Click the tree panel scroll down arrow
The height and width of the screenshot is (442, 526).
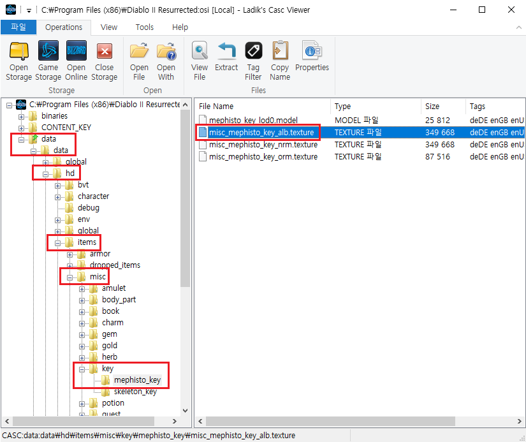[185, 411]
